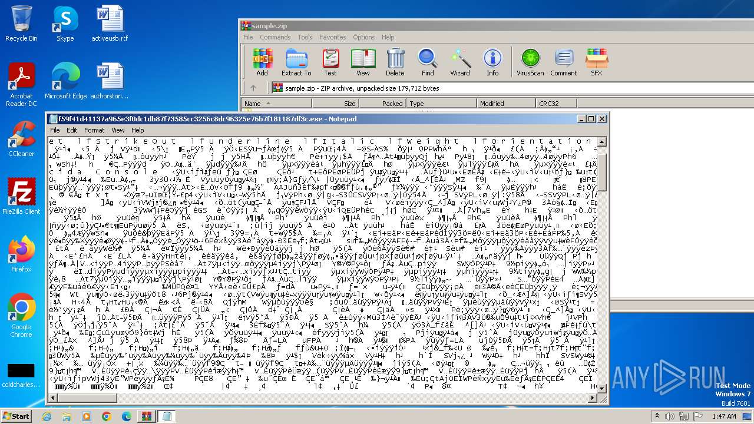Click Notepad horizontal scrollbar left arrow
Viewport: 754px width, 424px height.
tap(53, 399)
